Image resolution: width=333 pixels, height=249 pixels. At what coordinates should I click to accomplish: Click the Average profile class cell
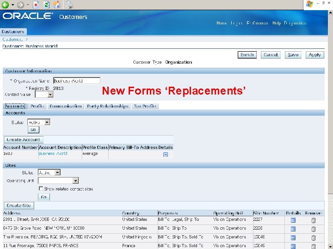point(90,154)
